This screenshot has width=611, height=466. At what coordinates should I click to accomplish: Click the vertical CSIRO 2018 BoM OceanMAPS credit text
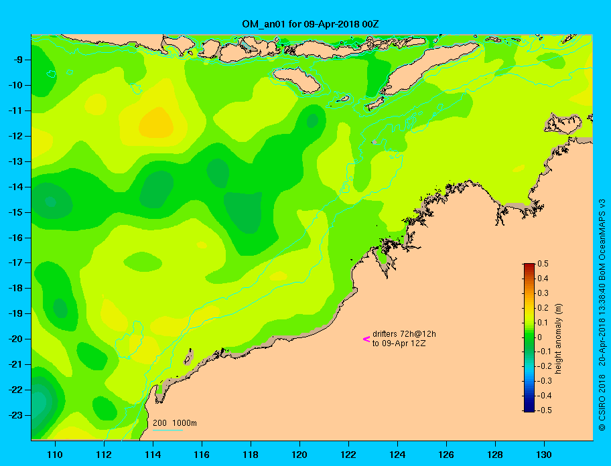(x=602, y=315)
